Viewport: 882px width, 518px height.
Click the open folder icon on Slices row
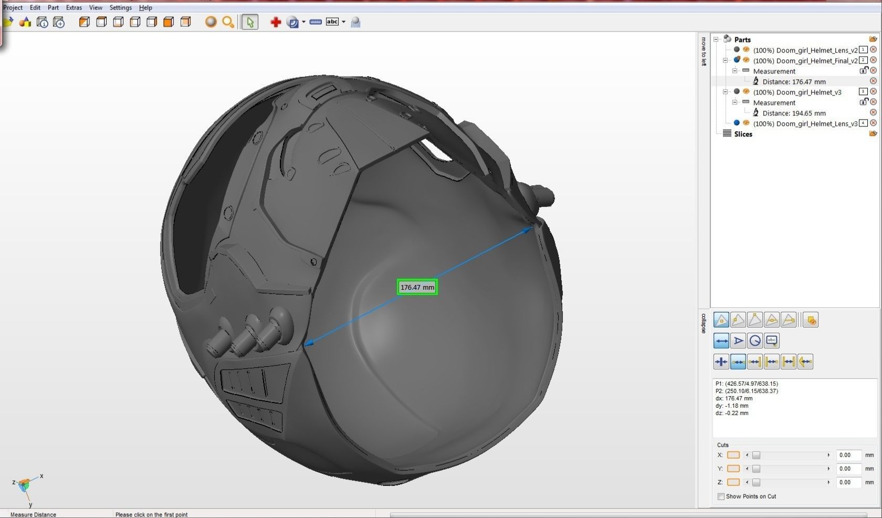873,133
